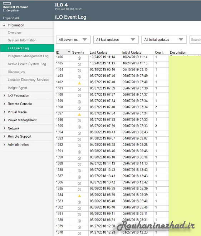
Task: Click the warning triangle icon for event 1397
Action: coord(79,114)
